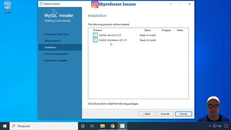The image size is (231, 130).
Task: Click the Product column header
Action: point(97,30)
